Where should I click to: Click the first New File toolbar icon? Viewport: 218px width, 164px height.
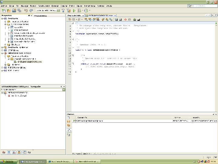point(4,11)
